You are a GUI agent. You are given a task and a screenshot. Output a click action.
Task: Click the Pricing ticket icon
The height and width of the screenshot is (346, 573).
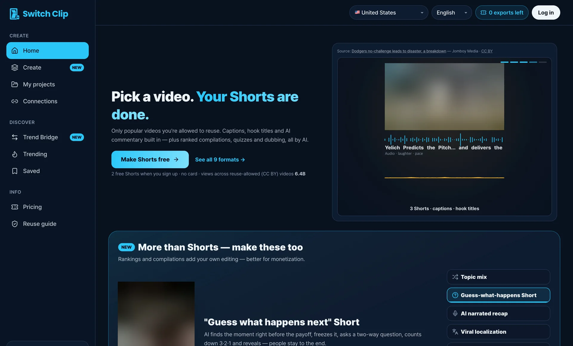click(15, 207)
